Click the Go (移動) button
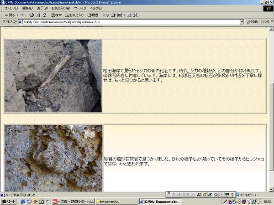Image resolution: width=274 pixels, height=205 pixels. 252,21
